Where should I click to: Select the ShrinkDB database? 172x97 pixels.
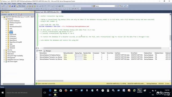[12, 46]
